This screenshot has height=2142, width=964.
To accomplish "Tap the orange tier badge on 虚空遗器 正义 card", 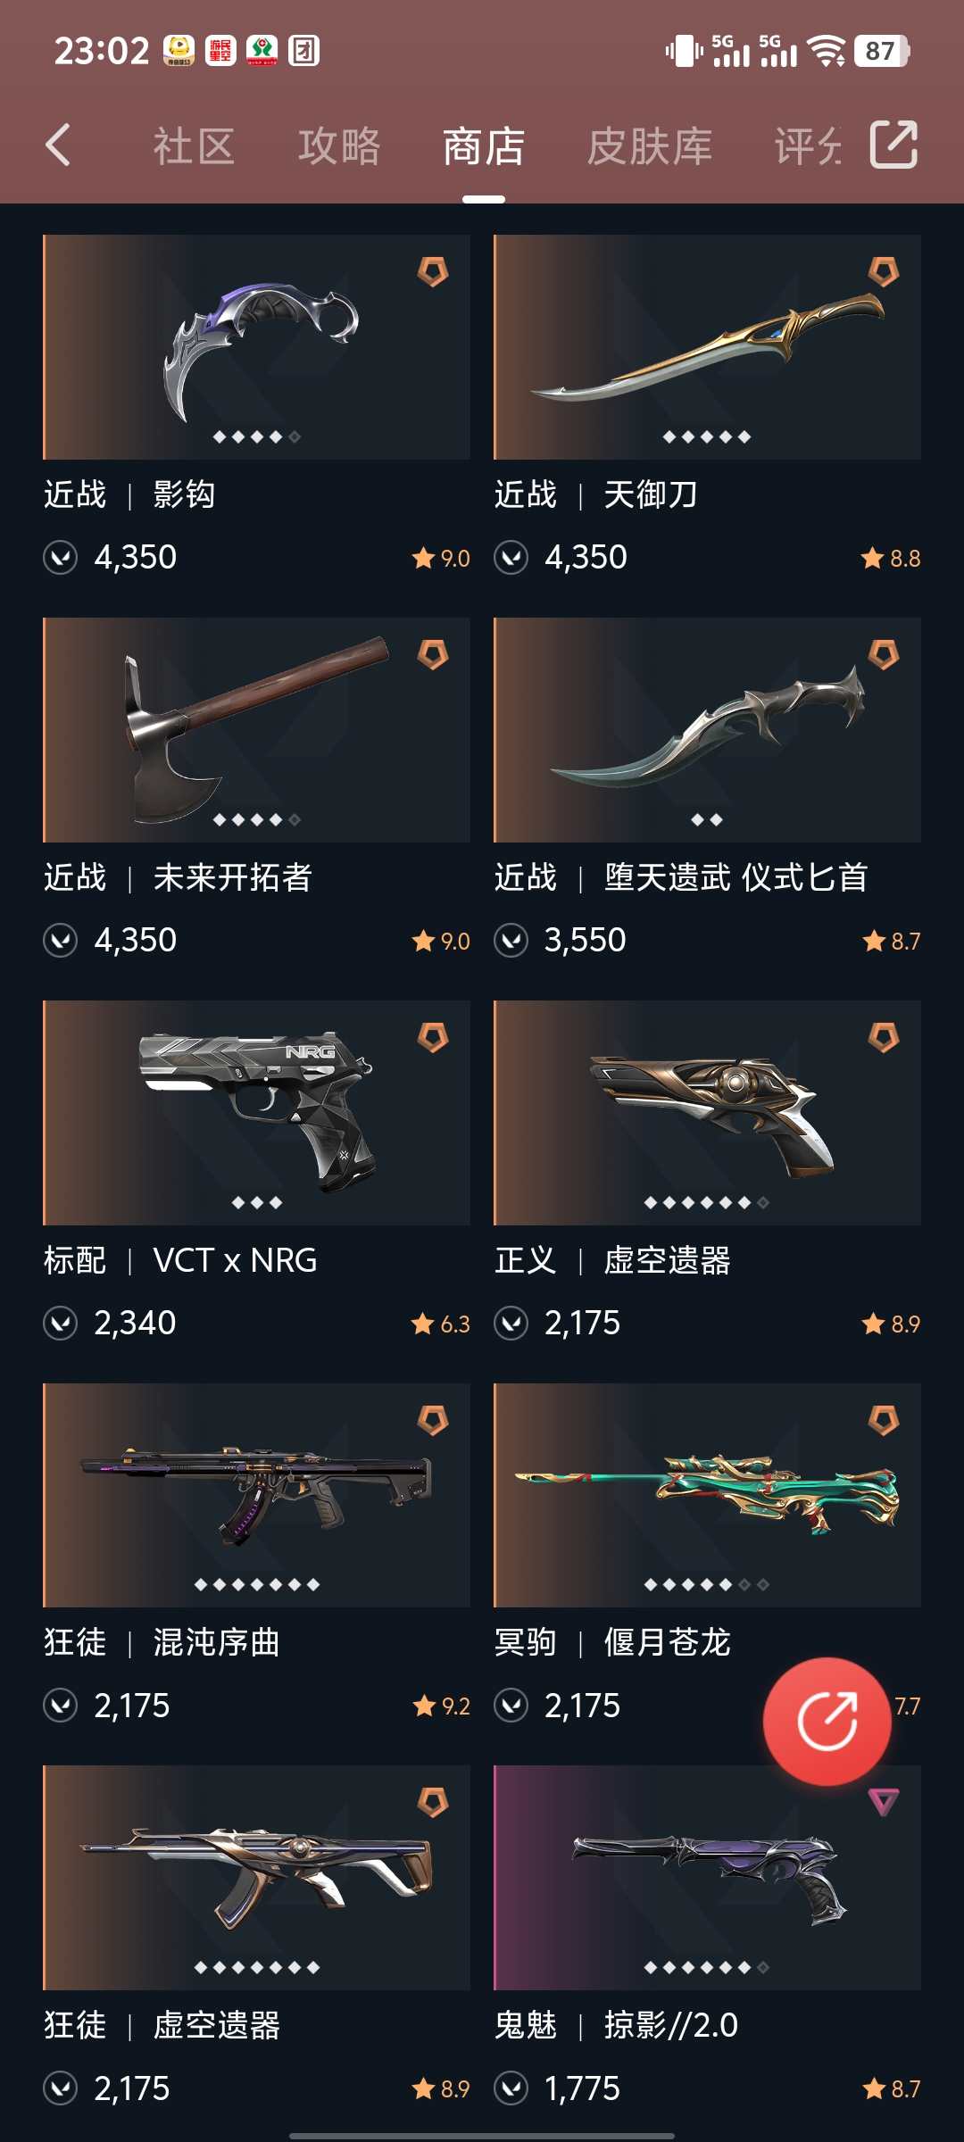I will pyautogui.click(x=884, y=1037).
